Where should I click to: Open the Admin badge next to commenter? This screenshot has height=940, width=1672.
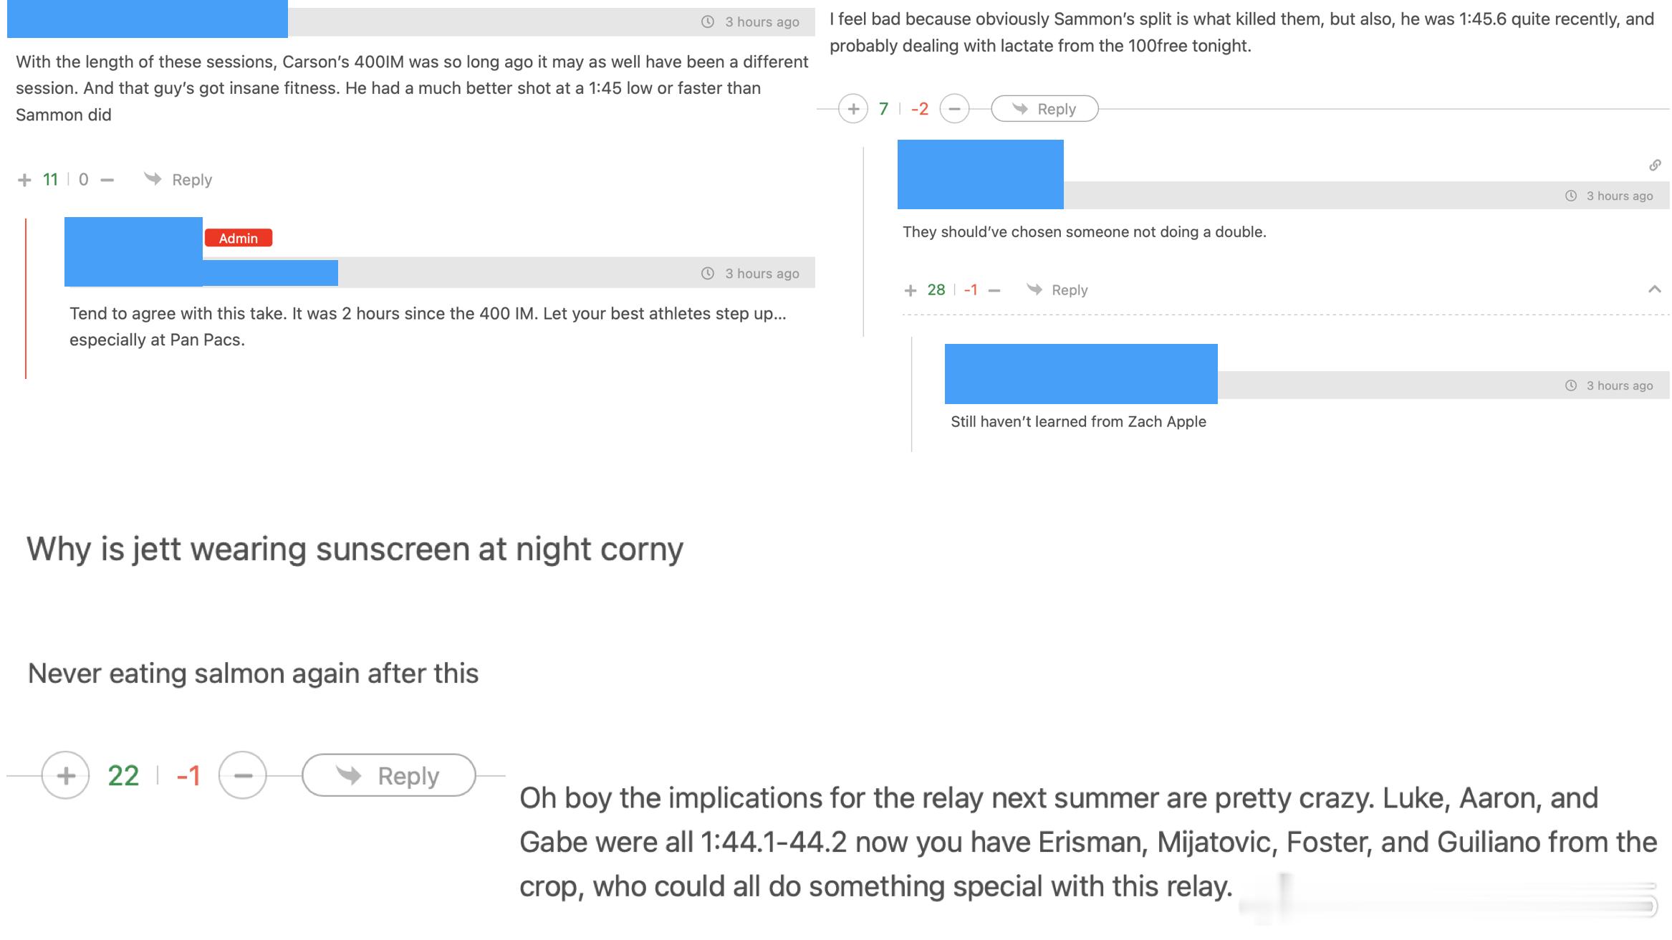click(239, 238)
